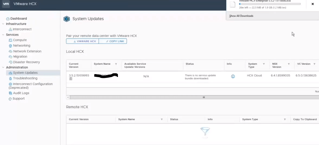Image resolution: width=319 pixels, height=145 pixels.
Task: Filter the Remote HCX System Type column
Action: pyautogui.click(x=285, y=119)
